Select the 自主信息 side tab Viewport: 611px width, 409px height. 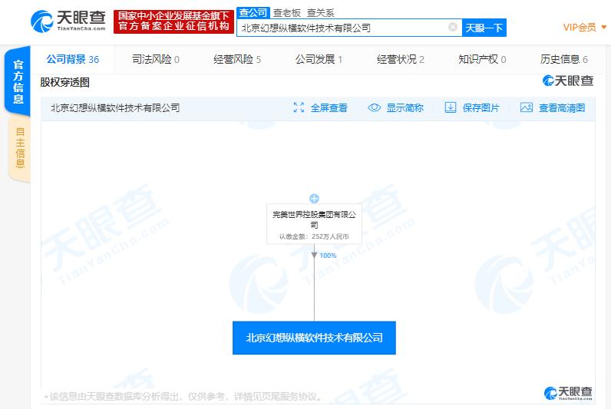click(19, 148)
